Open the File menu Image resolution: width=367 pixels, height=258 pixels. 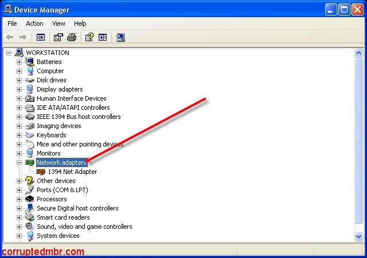[x=12, y=23]
